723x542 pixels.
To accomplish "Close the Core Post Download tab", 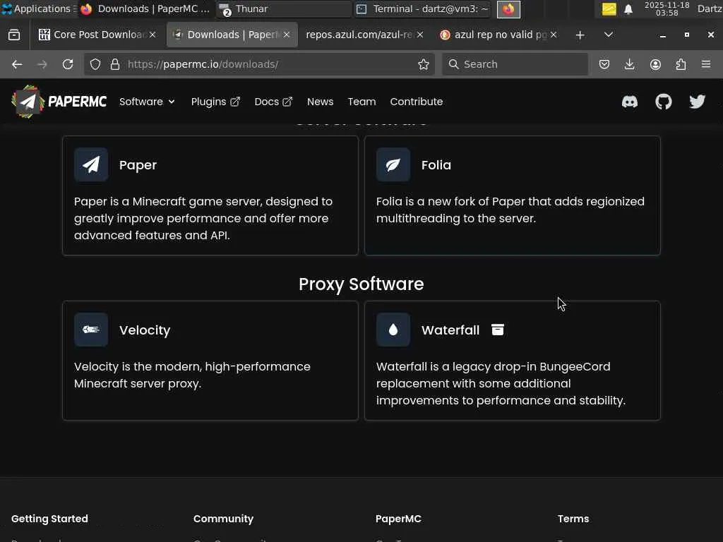I will point(153,35).
